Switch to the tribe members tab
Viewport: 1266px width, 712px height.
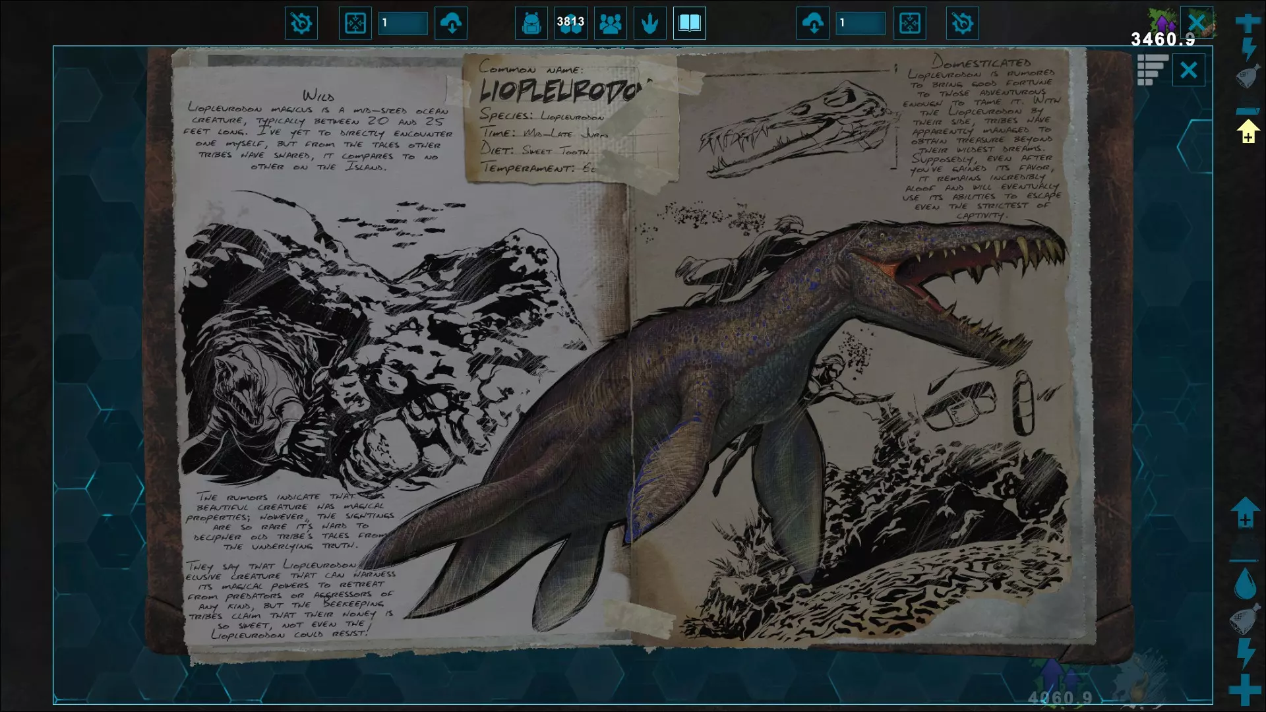(610, 24)
